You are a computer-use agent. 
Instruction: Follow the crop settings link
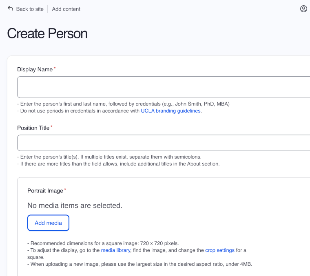tap(219, 250)
